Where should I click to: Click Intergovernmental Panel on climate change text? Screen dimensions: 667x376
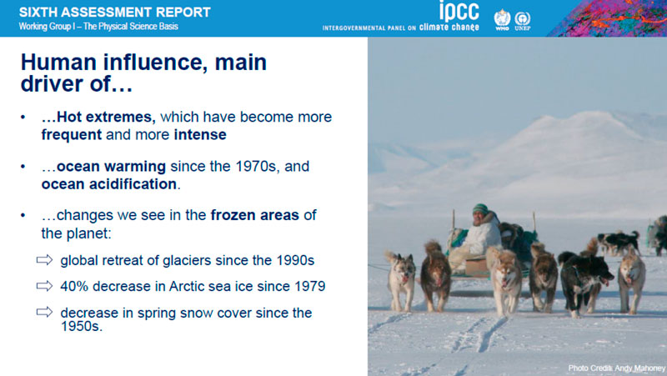[401, 28]
